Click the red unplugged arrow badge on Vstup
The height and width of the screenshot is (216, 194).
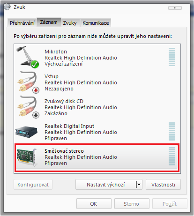pyautogui.click(x=36, y=90)
